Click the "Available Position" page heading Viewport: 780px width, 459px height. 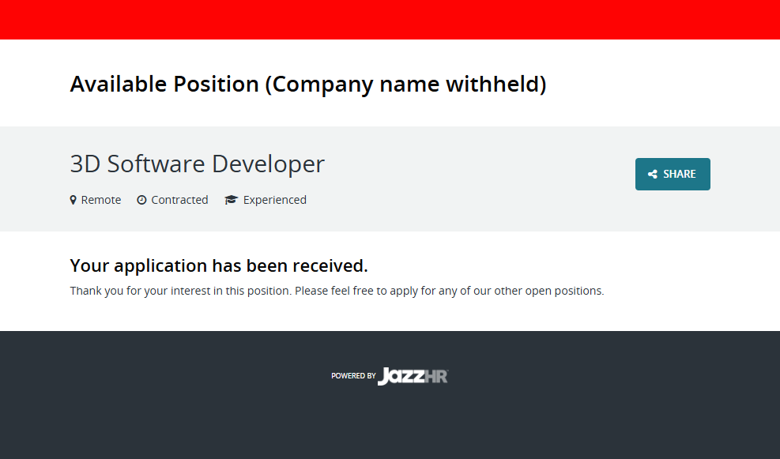(x=164, y=84)
